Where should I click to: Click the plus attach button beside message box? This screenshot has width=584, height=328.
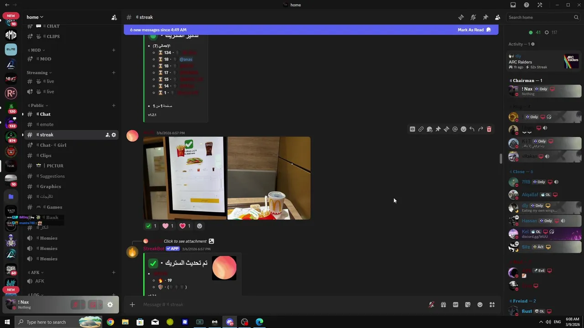tap(132, 305)
